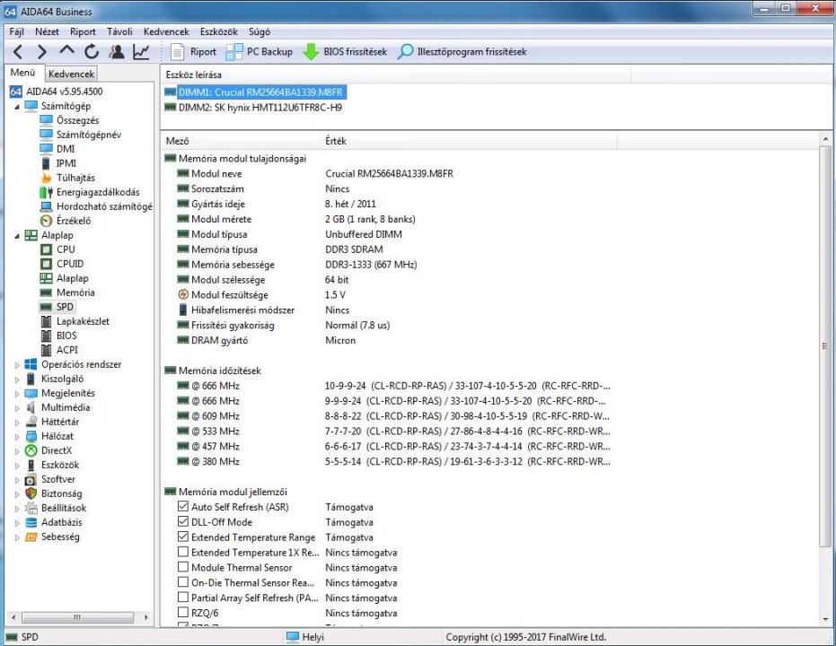Switch to the Kedvencek sidebar tab
Screen dimensions: 836x646
[x=71, y=74]
